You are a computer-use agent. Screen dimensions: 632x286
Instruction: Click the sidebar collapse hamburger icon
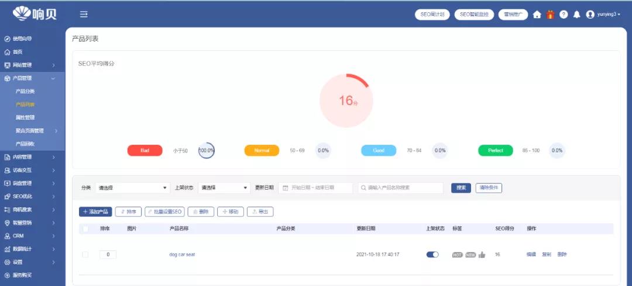point(84,14)
